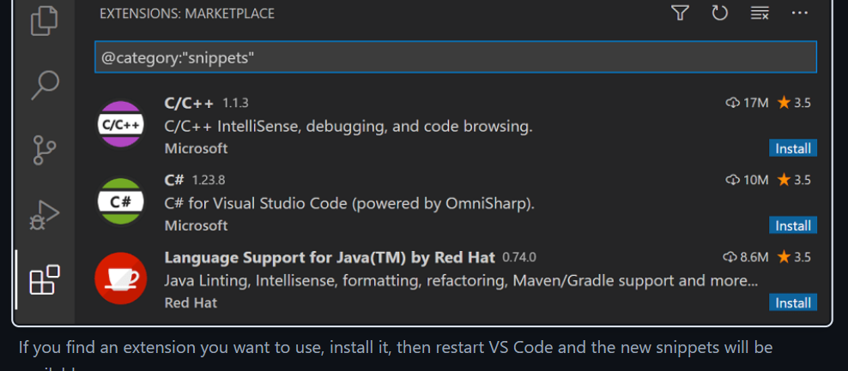Open the Run and Debug view
Image resolution: width=848 pixels, height=371 pixels.
pyautogui.click(x=44, y=215)
